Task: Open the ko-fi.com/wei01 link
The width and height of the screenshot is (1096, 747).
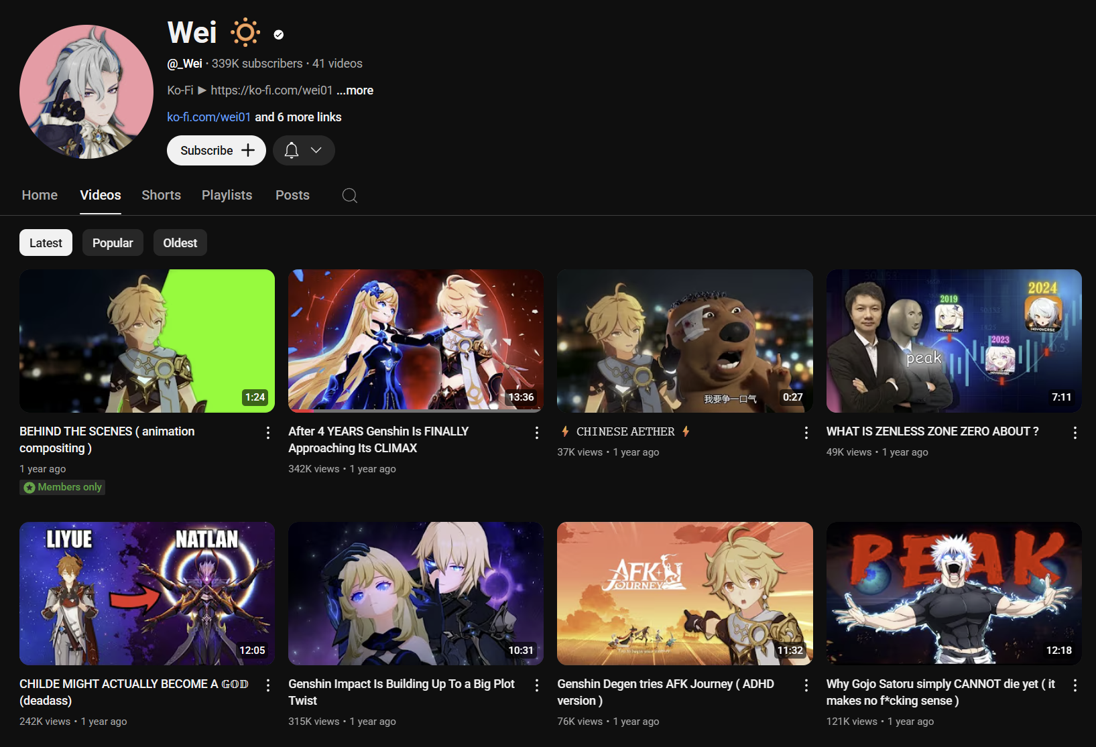Action: click(x=208, y=117)
